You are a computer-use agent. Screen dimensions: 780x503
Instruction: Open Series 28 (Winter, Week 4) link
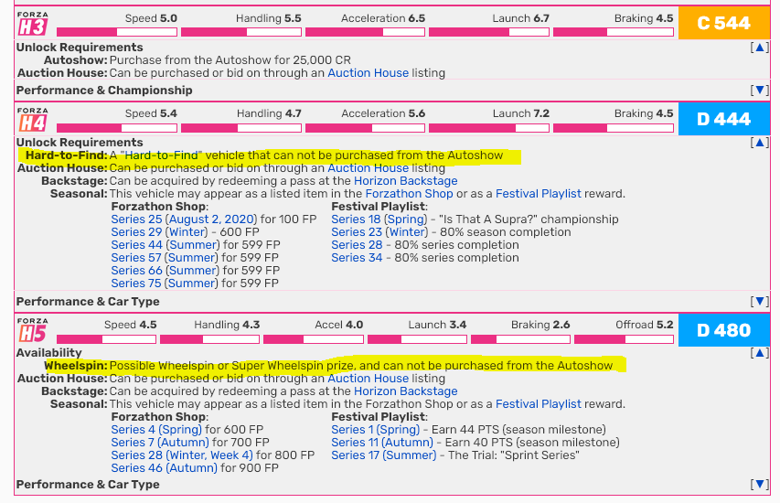pyautogui.click(x=182, y=455)
